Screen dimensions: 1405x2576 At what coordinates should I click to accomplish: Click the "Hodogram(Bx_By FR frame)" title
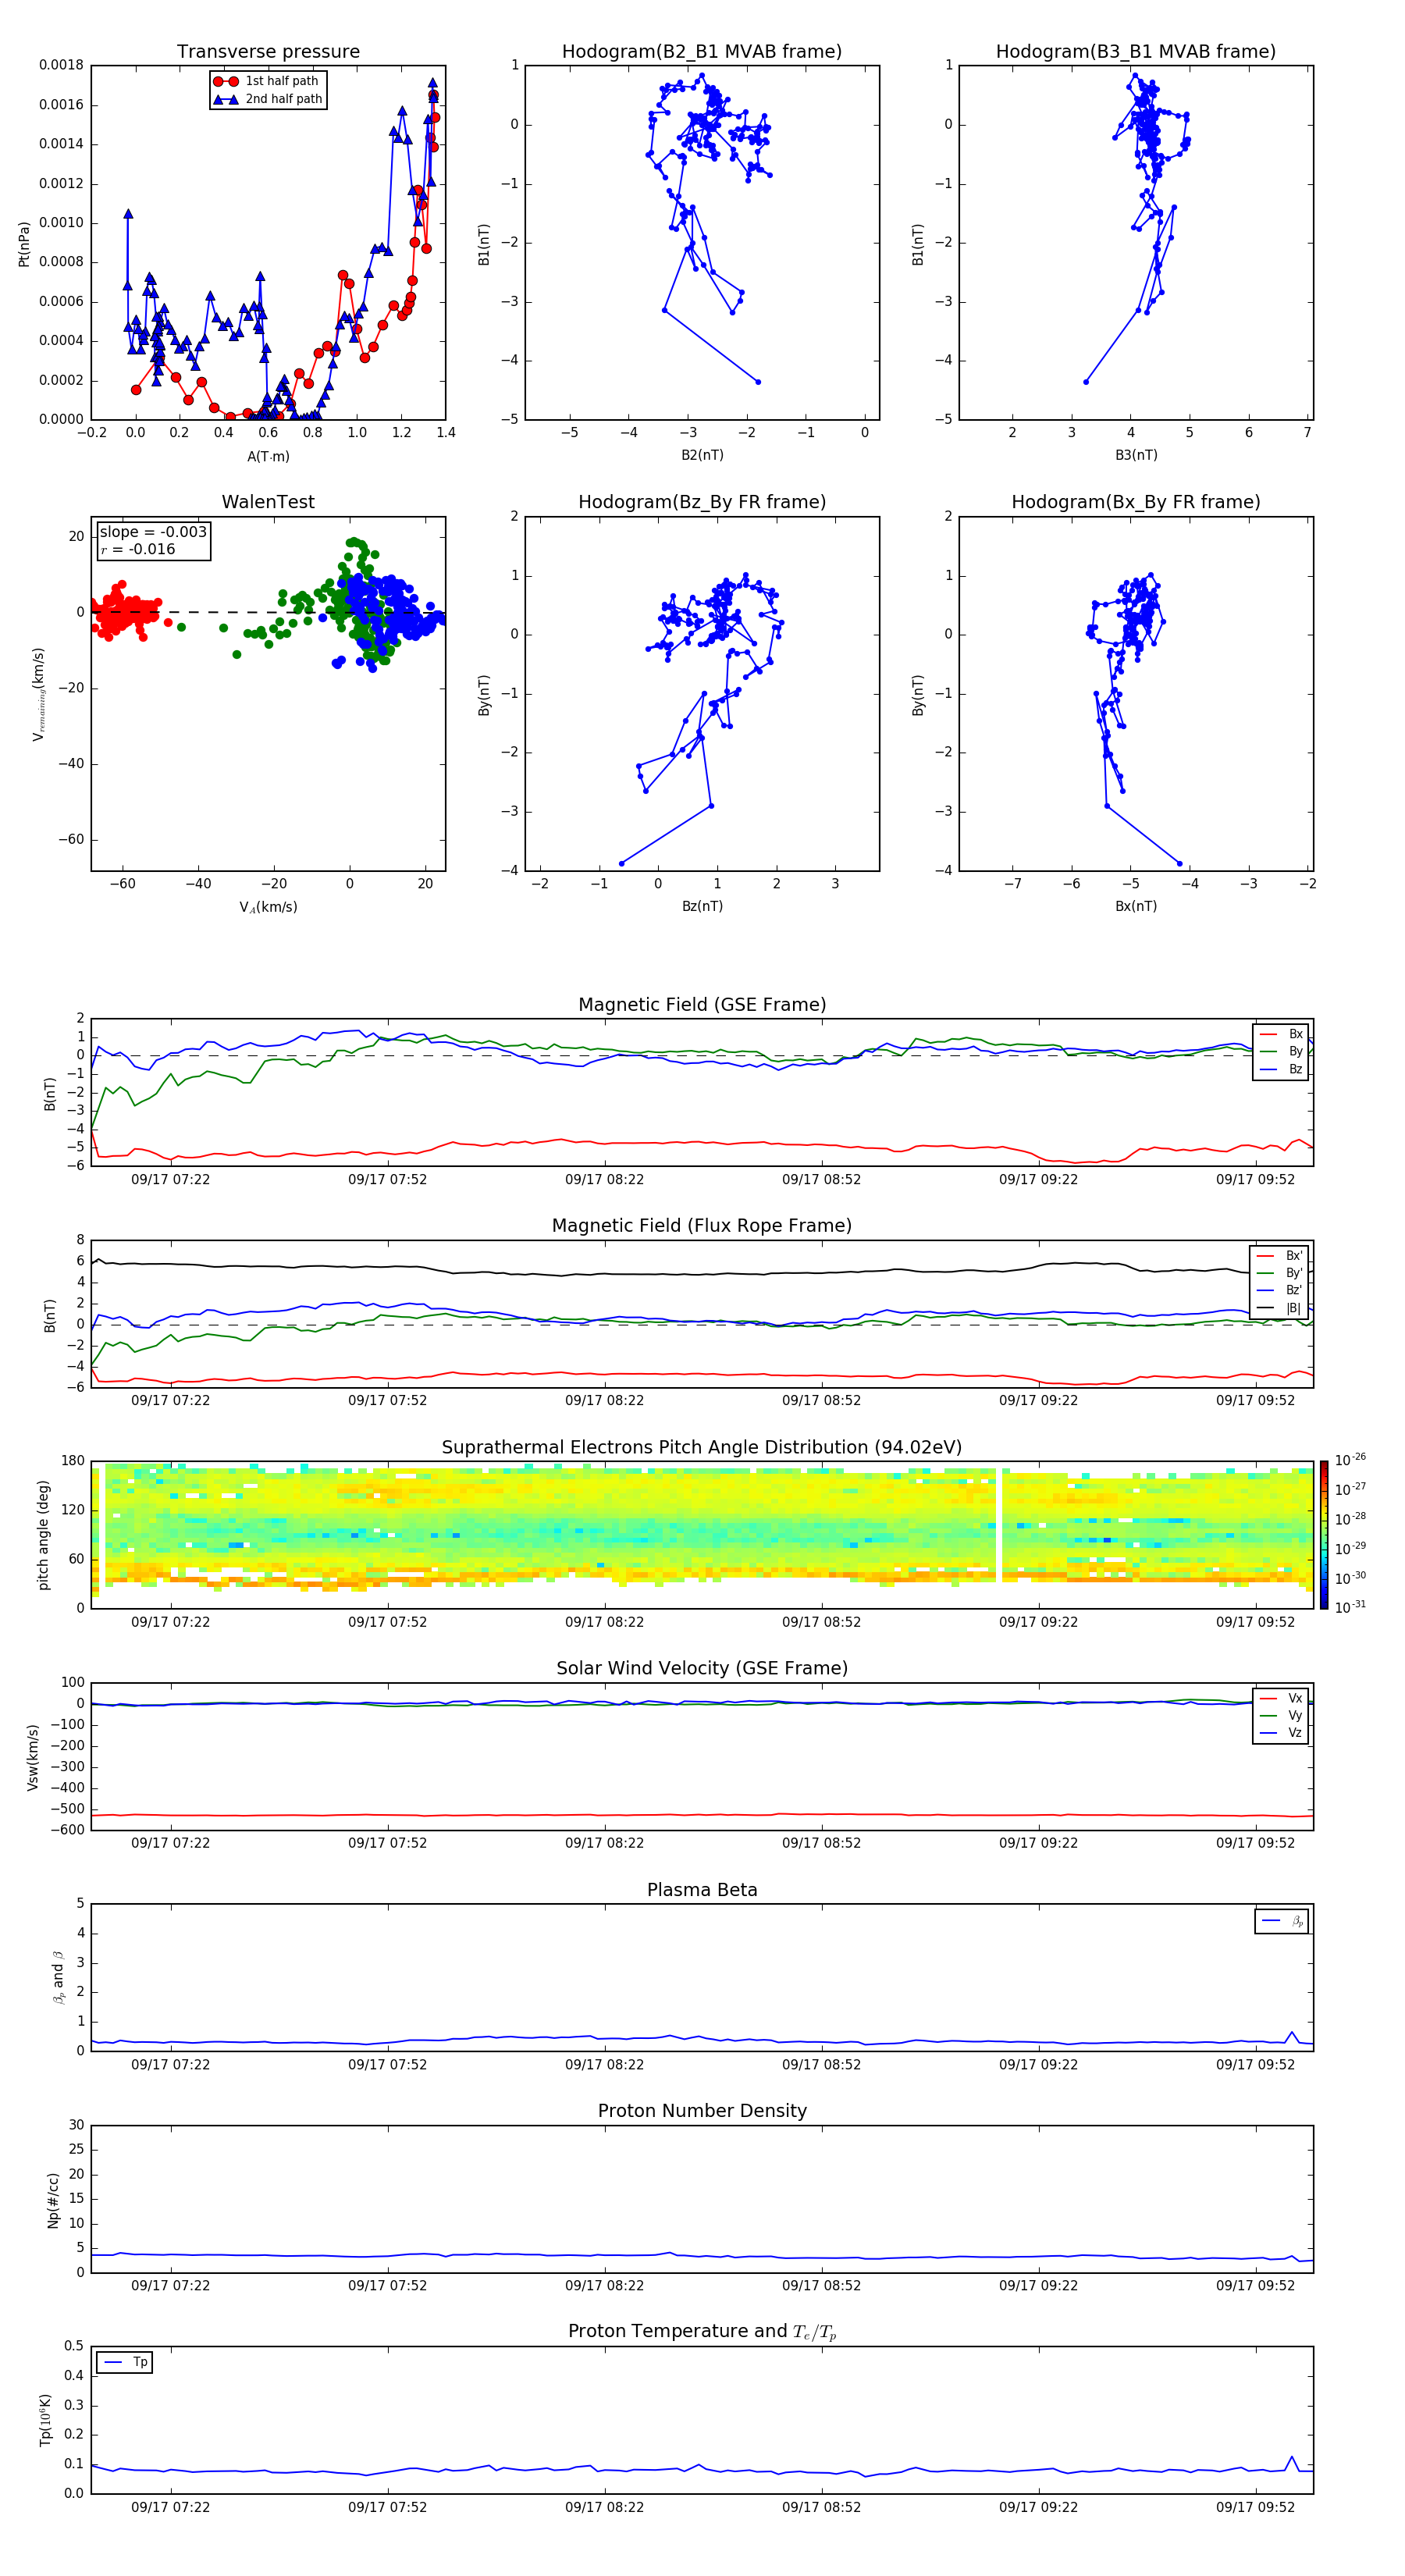click(1136, 502)
